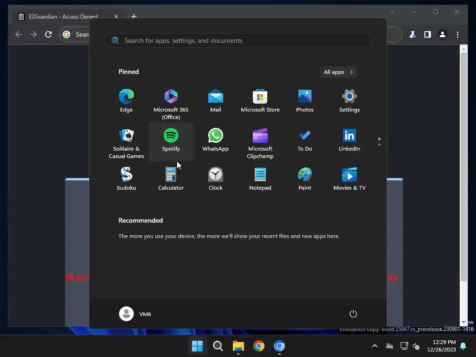Launch Sudoku game

pos(126,179)
